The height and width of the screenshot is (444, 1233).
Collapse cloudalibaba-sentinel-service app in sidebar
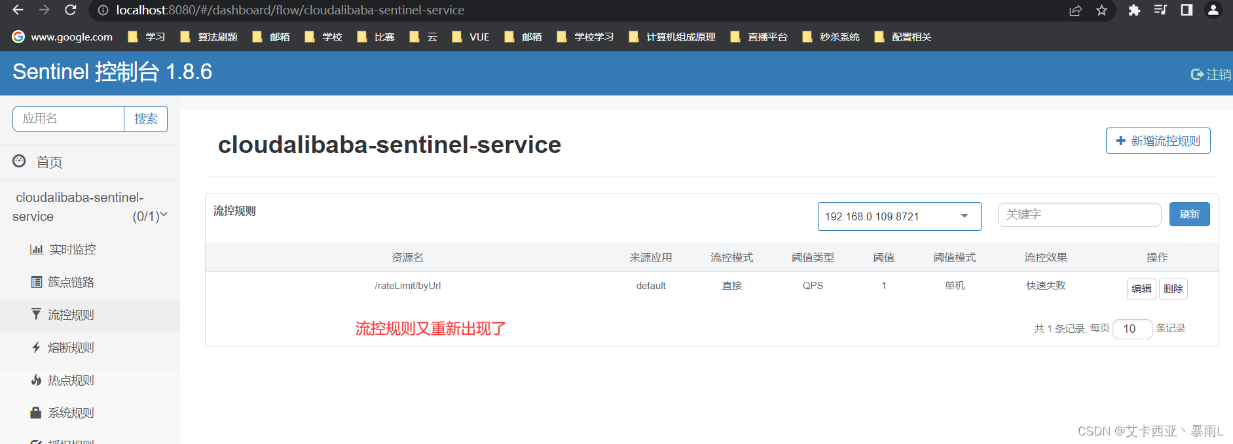pos(90,207)
